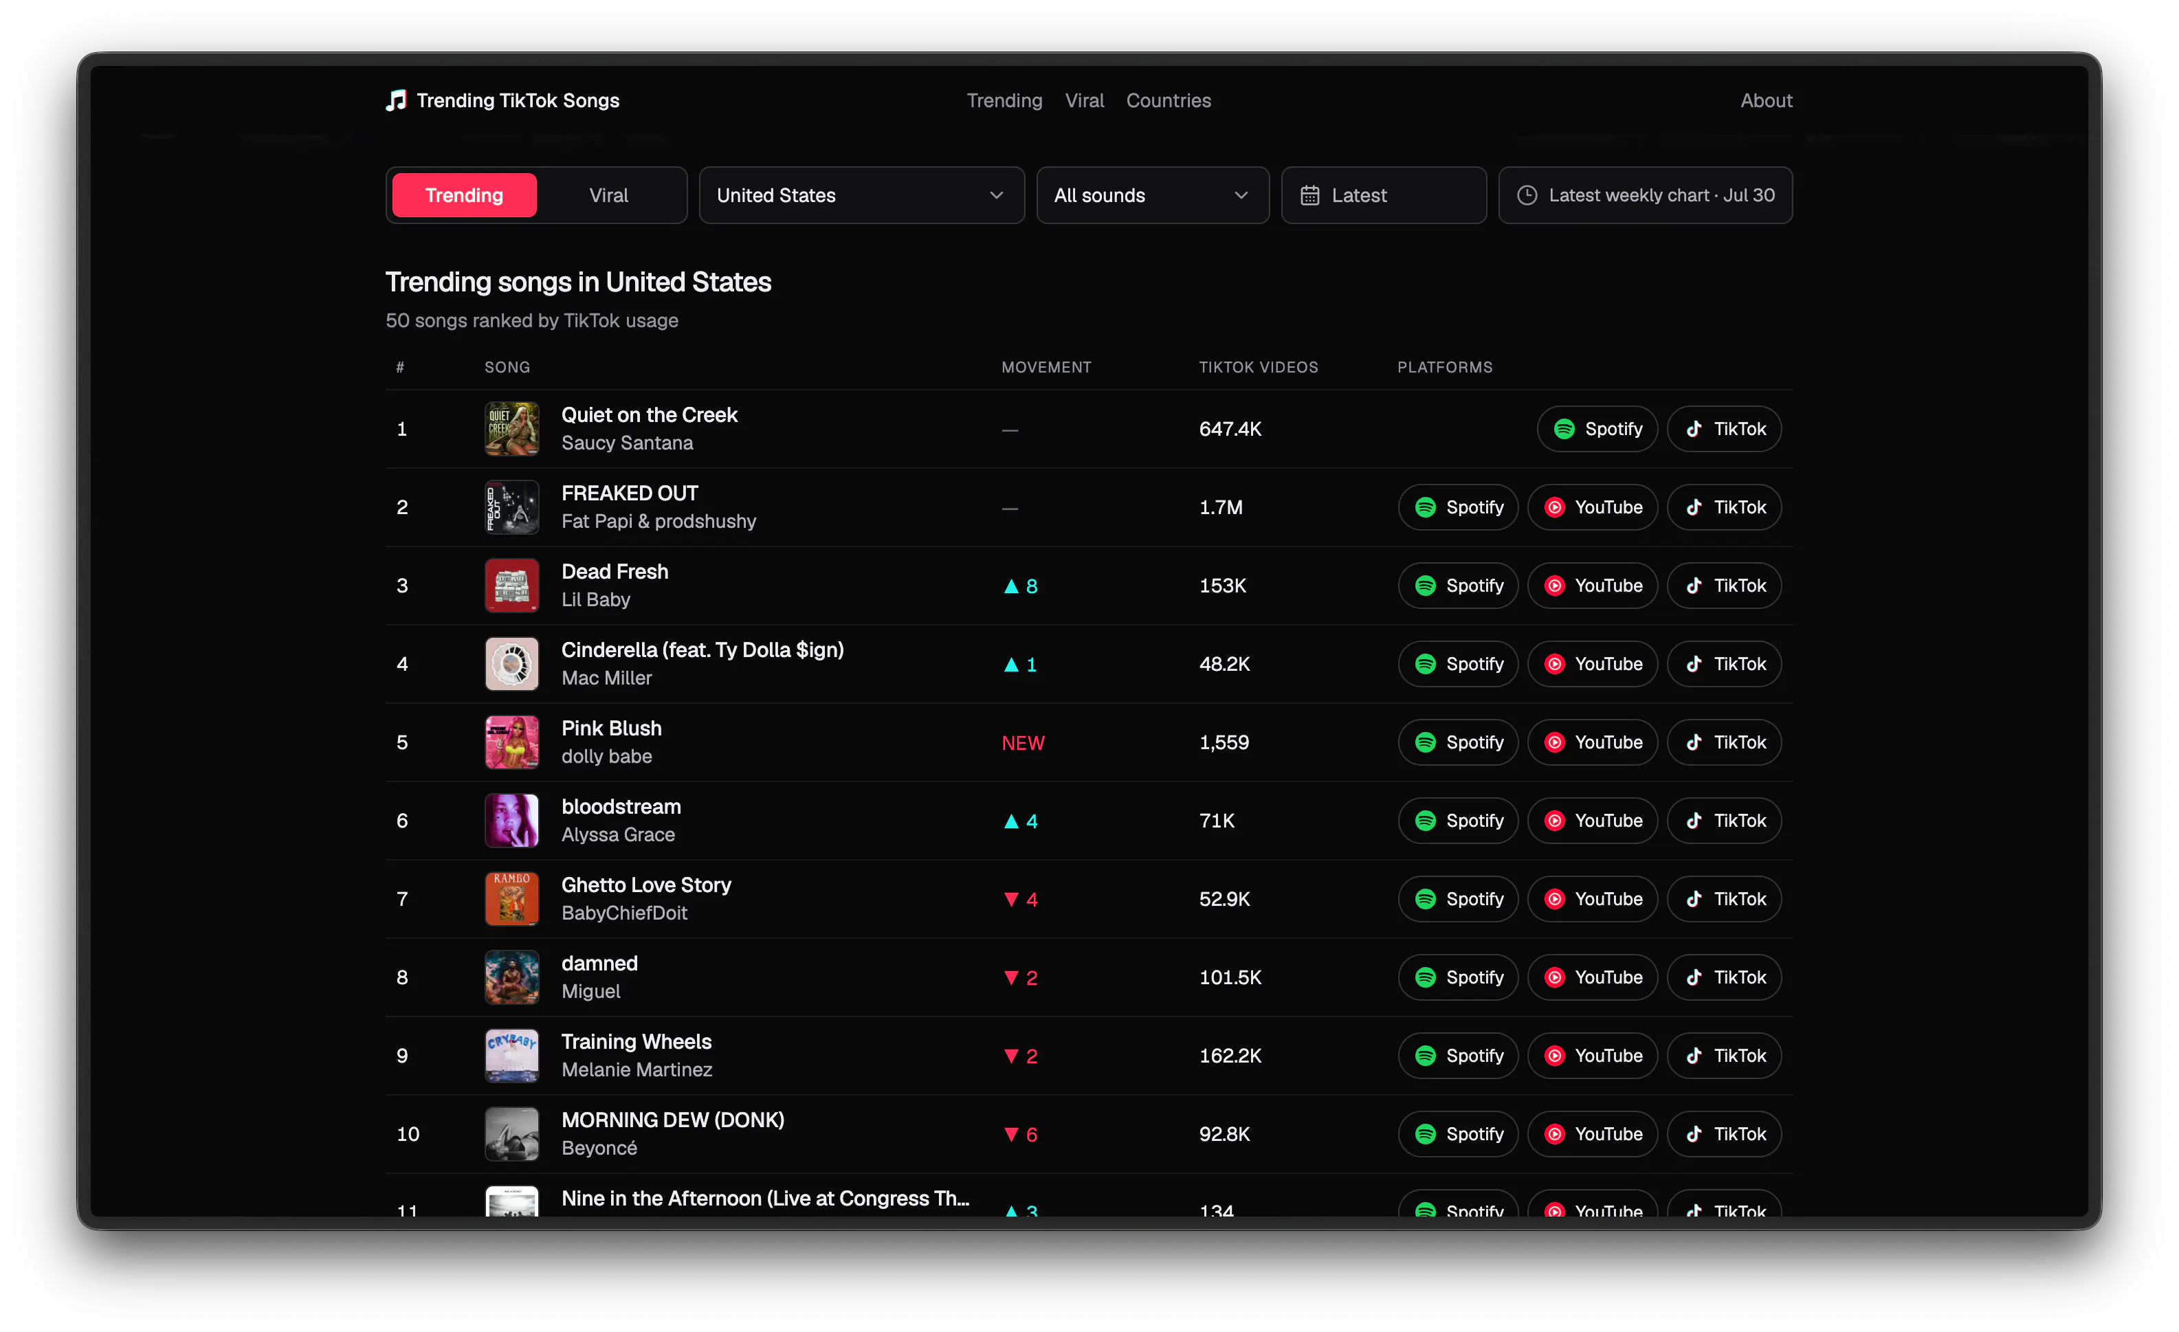
Task: Click artist name Lil Baby
Action: [596, 599]
